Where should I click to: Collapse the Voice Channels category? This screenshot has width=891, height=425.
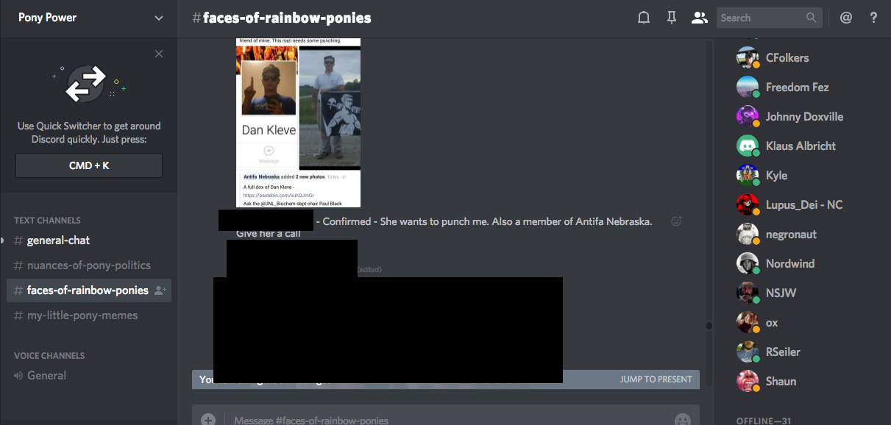[x=49, y=355]
